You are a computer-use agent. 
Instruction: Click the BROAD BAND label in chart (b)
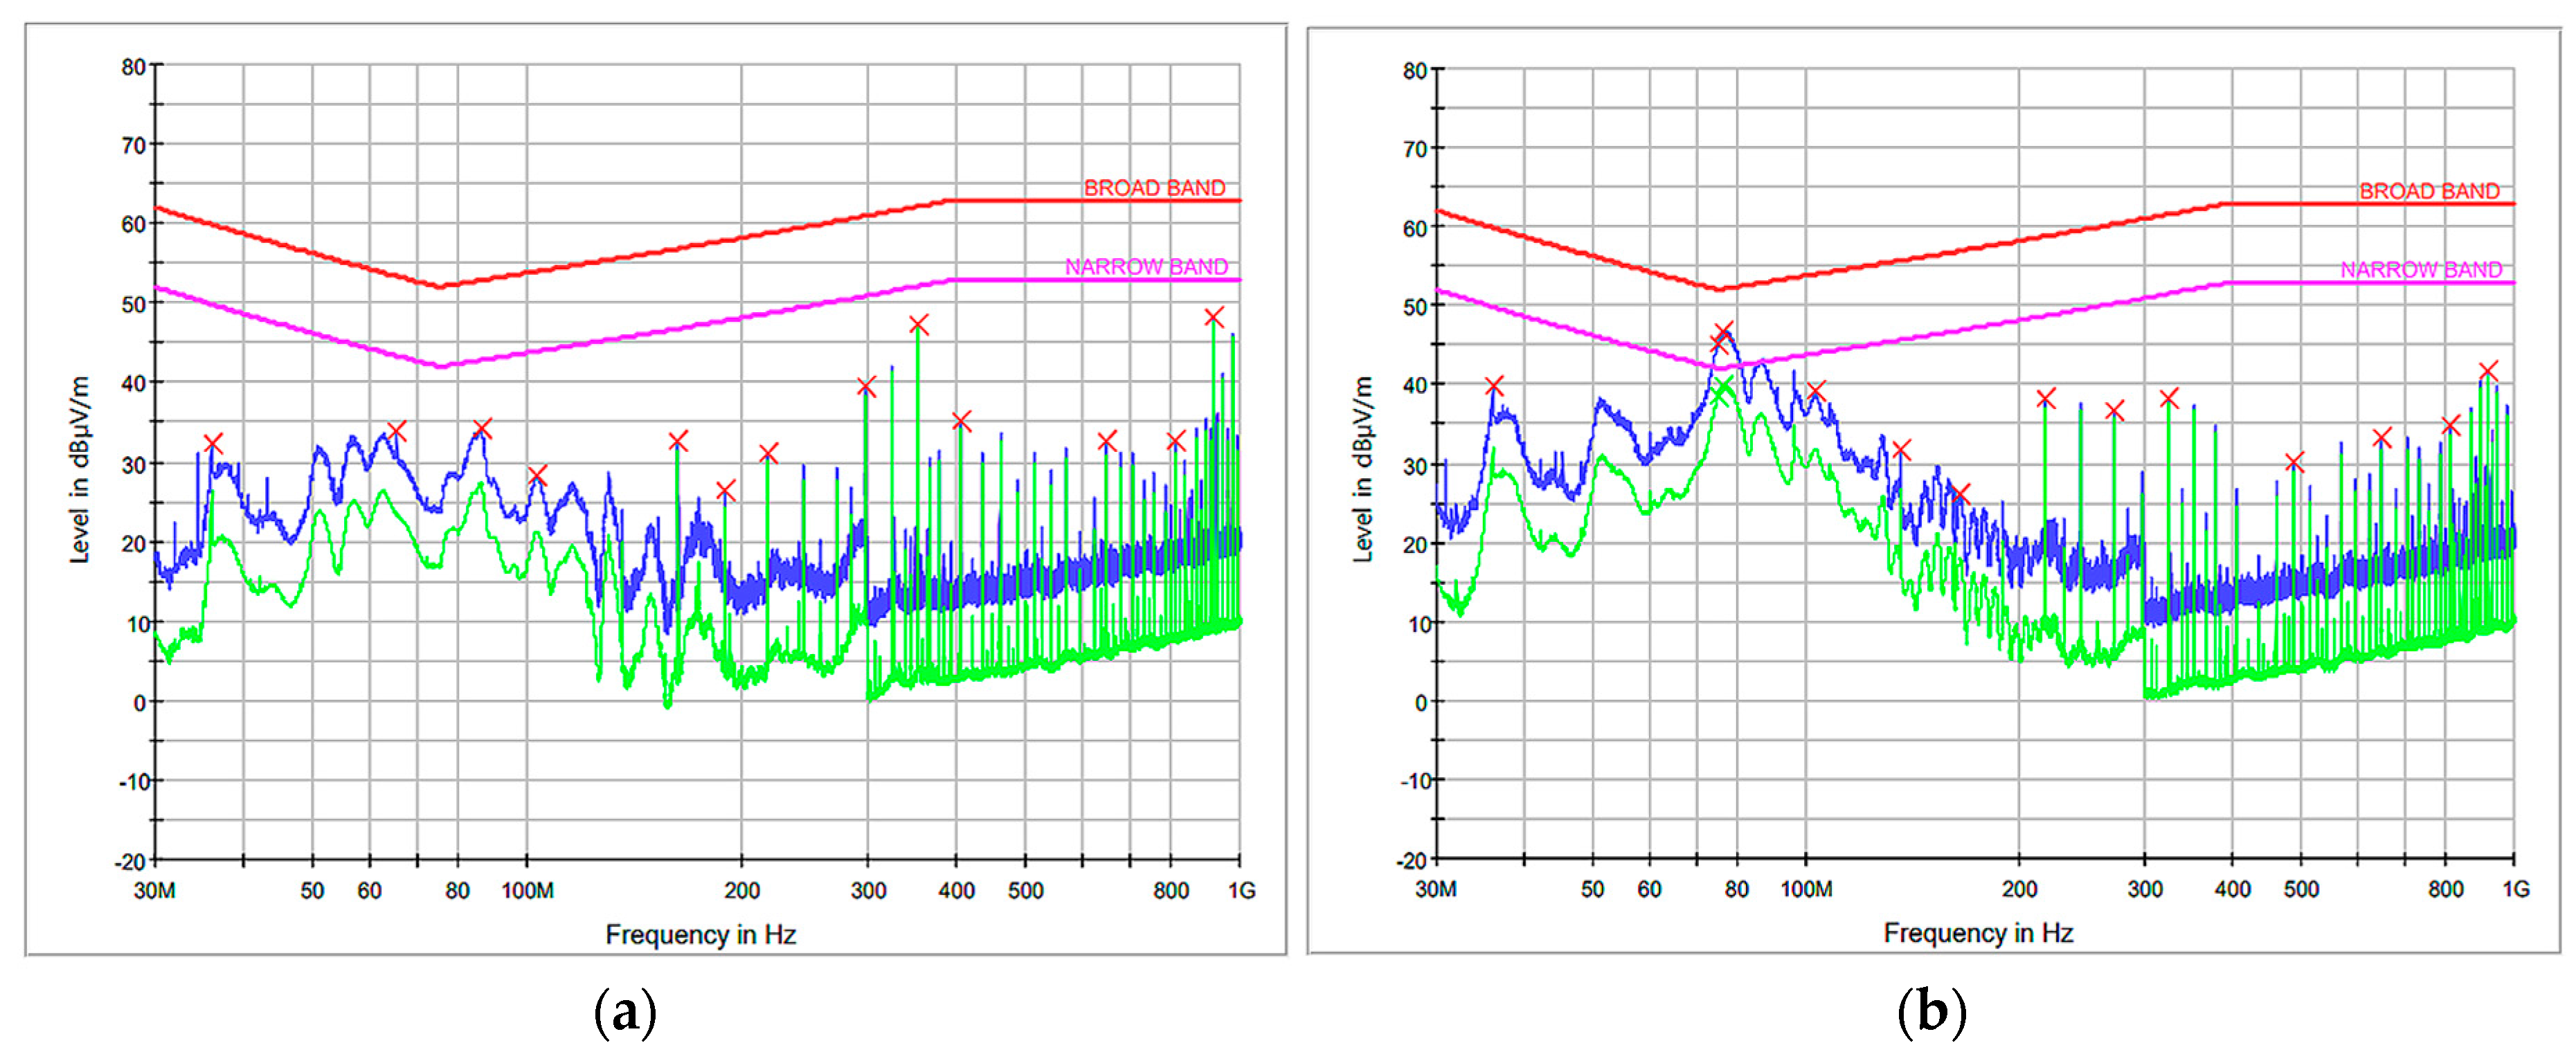click(2429, 191)
